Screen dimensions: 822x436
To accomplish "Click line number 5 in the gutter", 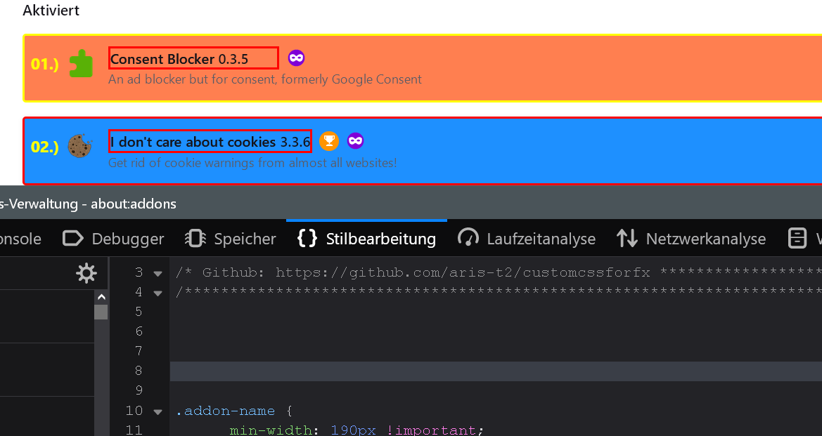I will click(139, 312).
